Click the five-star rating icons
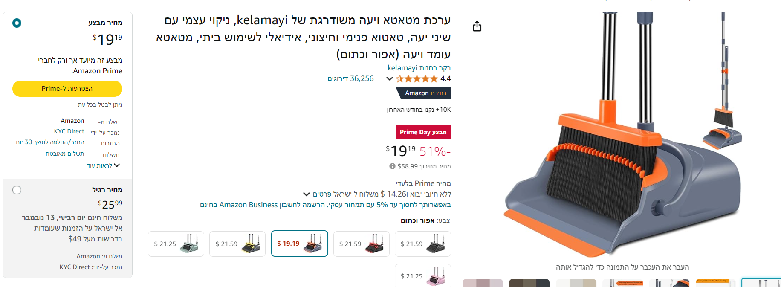Image resolution: width=781 pixels, height=287 pixels. 417,78
